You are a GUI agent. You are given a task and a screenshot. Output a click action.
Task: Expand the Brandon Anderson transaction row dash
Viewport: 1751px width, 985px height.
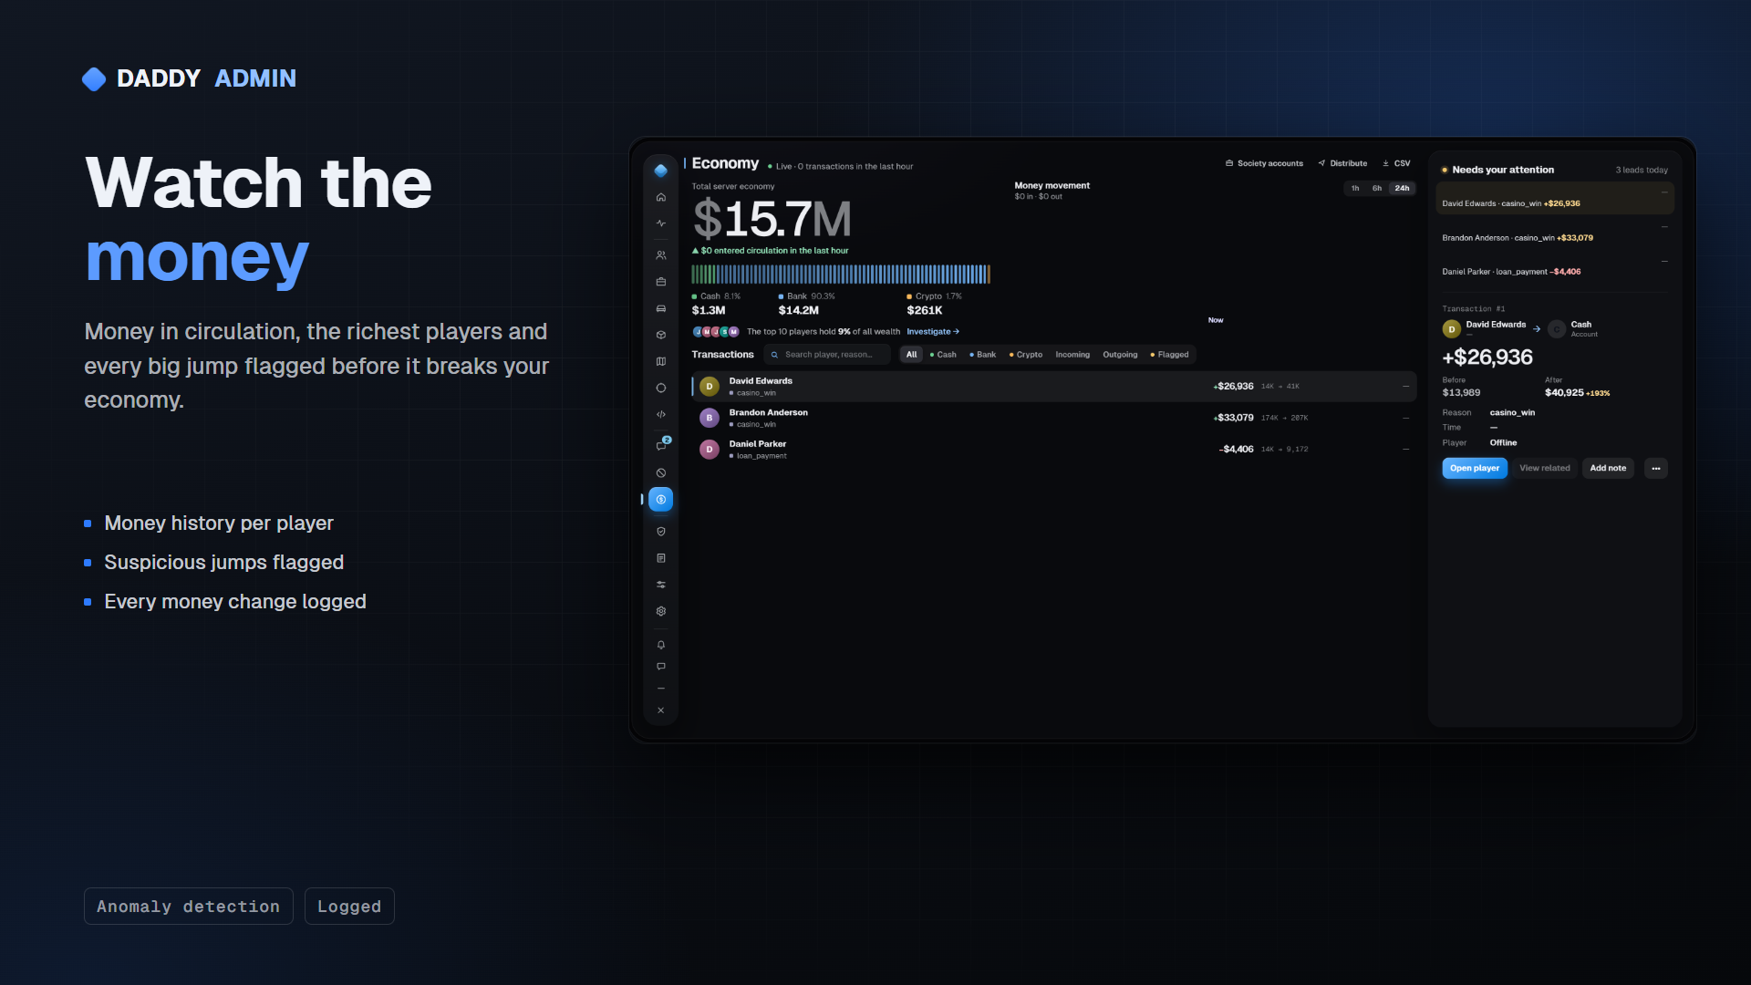tap(1405, 418)
